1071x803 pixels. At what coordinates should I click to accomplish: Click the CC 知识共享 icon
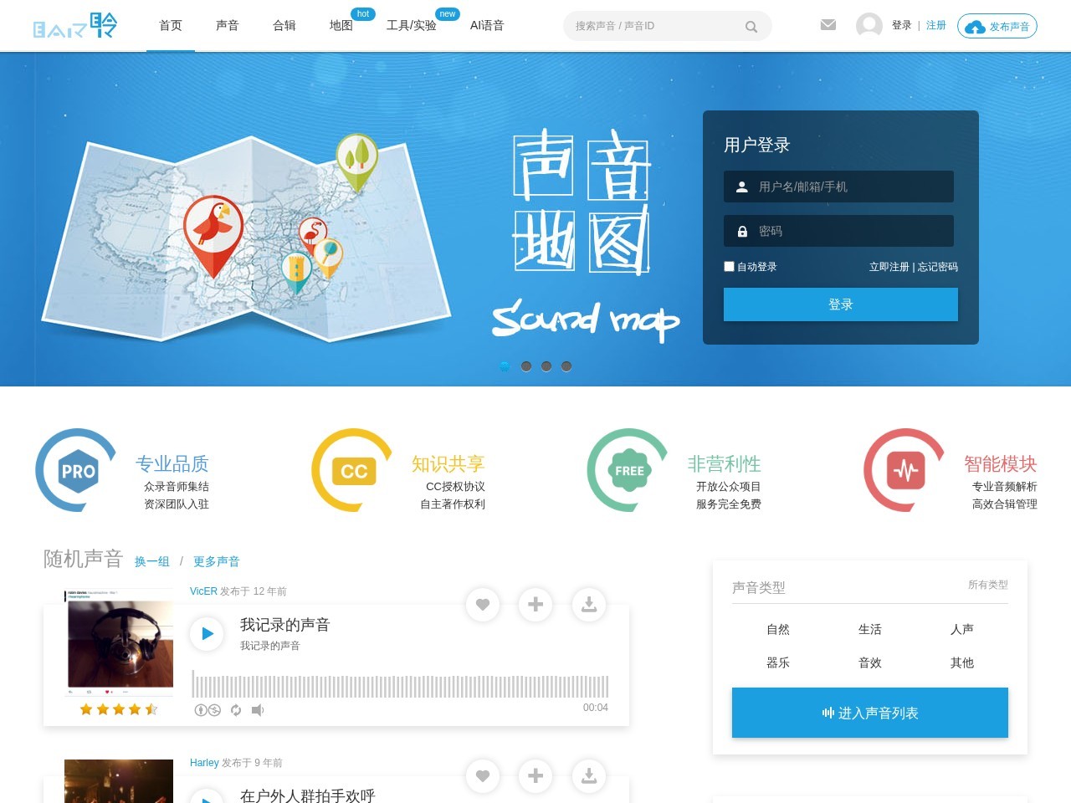353,470
